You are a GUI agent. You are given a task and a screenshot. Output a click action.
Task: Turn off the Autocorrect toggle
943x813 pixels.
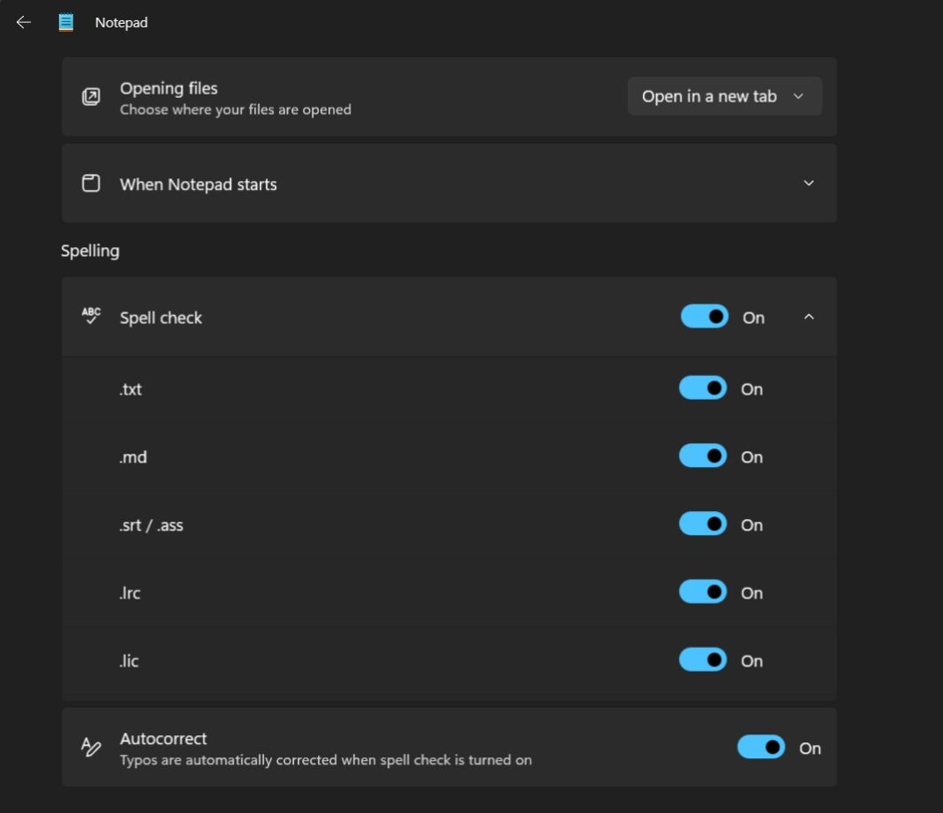[761, 747]
